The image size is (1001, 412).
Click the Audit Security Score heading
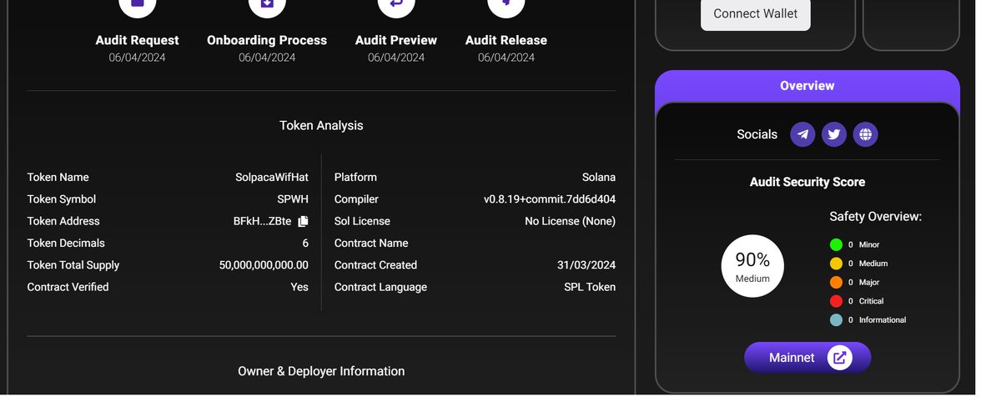(807, 182)
